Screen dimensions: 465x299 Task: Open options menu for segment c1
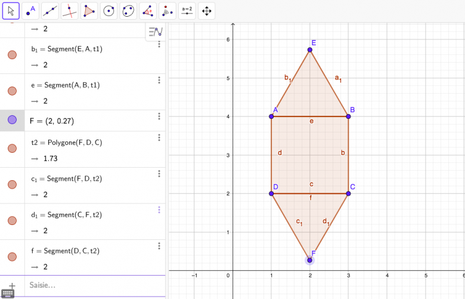[159, 174]
